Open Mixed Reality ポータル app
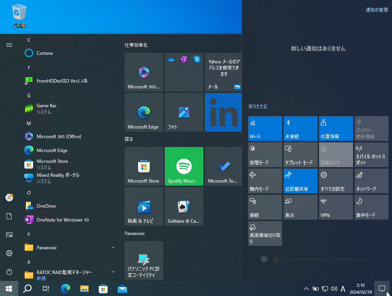 (69, 178)
